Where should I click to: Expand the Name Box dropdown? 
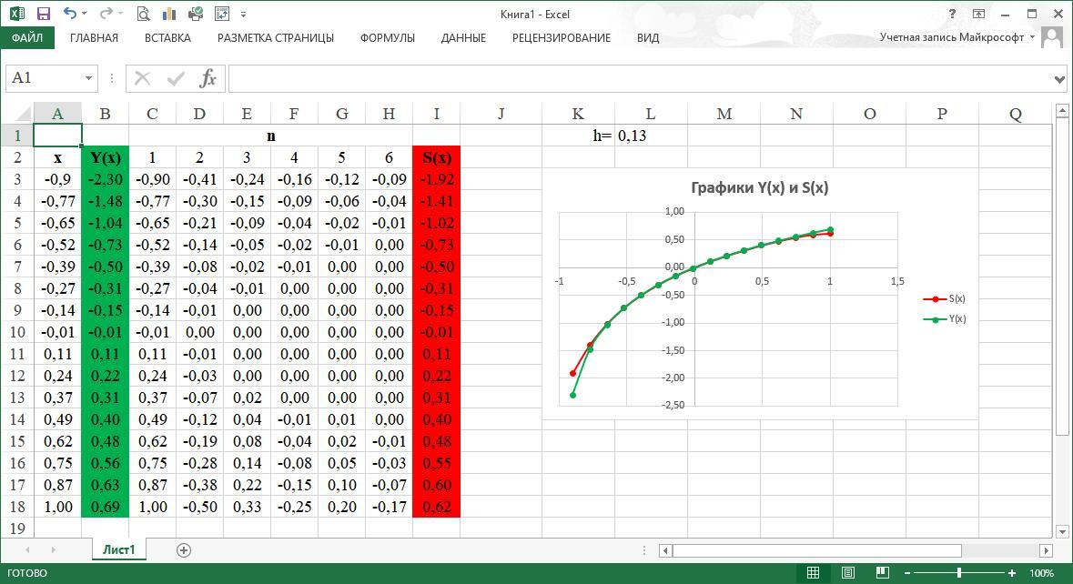tap(88, 78)
